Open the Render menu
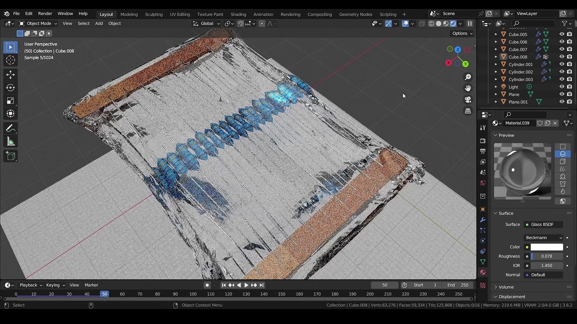The width and height of the screenshot is (577, 324). coord(45,13)
